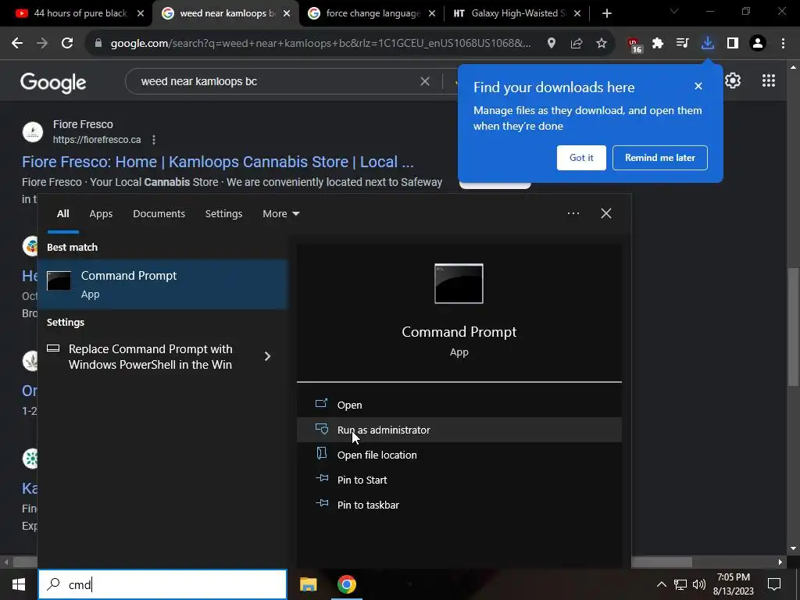Open the 'Fiore Fresco: Home' search result link

coord(218,162)
